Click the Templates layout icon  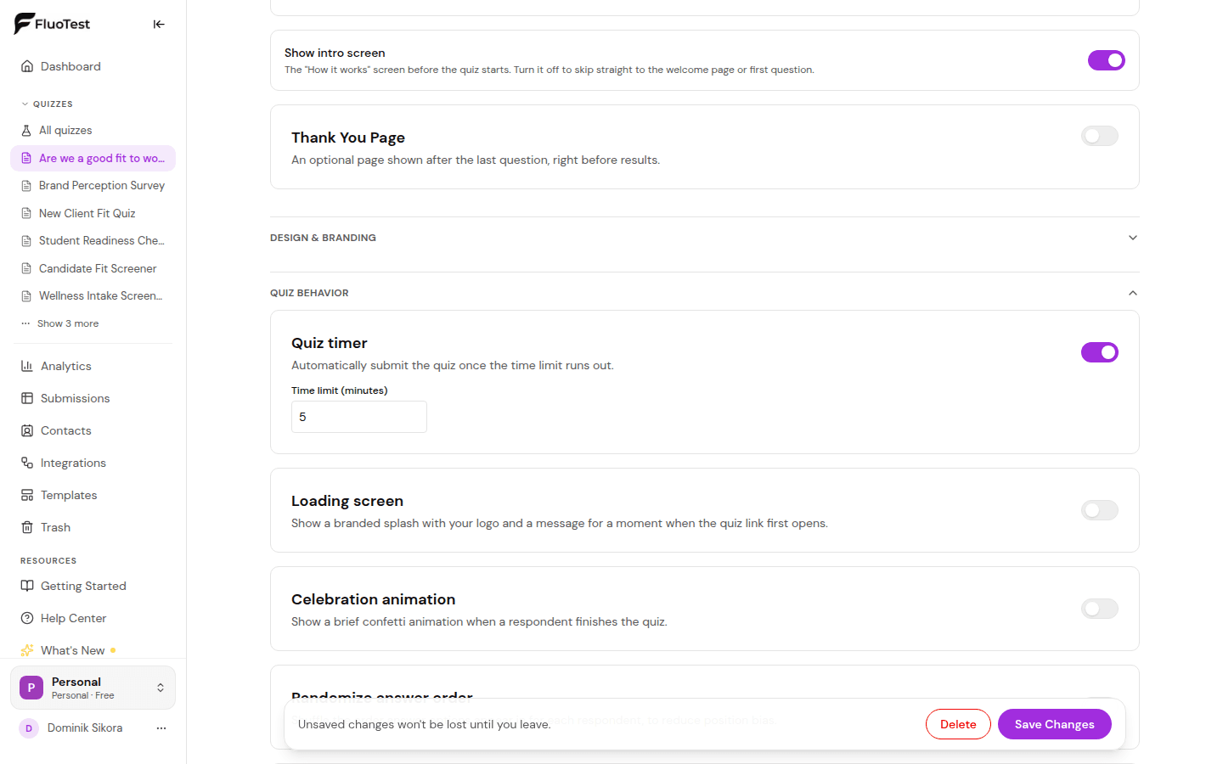[x=27, y=495]
